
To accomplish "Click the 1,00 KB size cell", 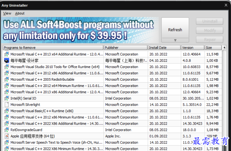I will [x=212, y=61].
